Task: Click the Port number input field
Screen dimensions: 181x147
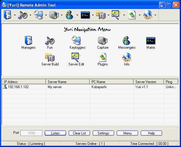Action: [x=31, y=133]
